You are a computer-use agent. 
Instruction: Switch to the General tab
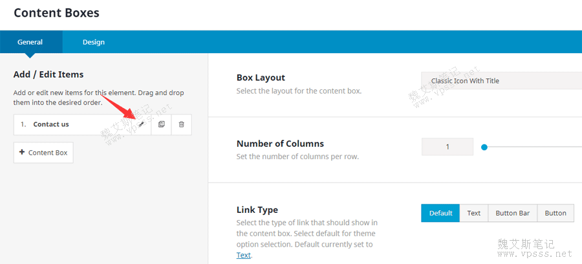[x=30, y=42]
